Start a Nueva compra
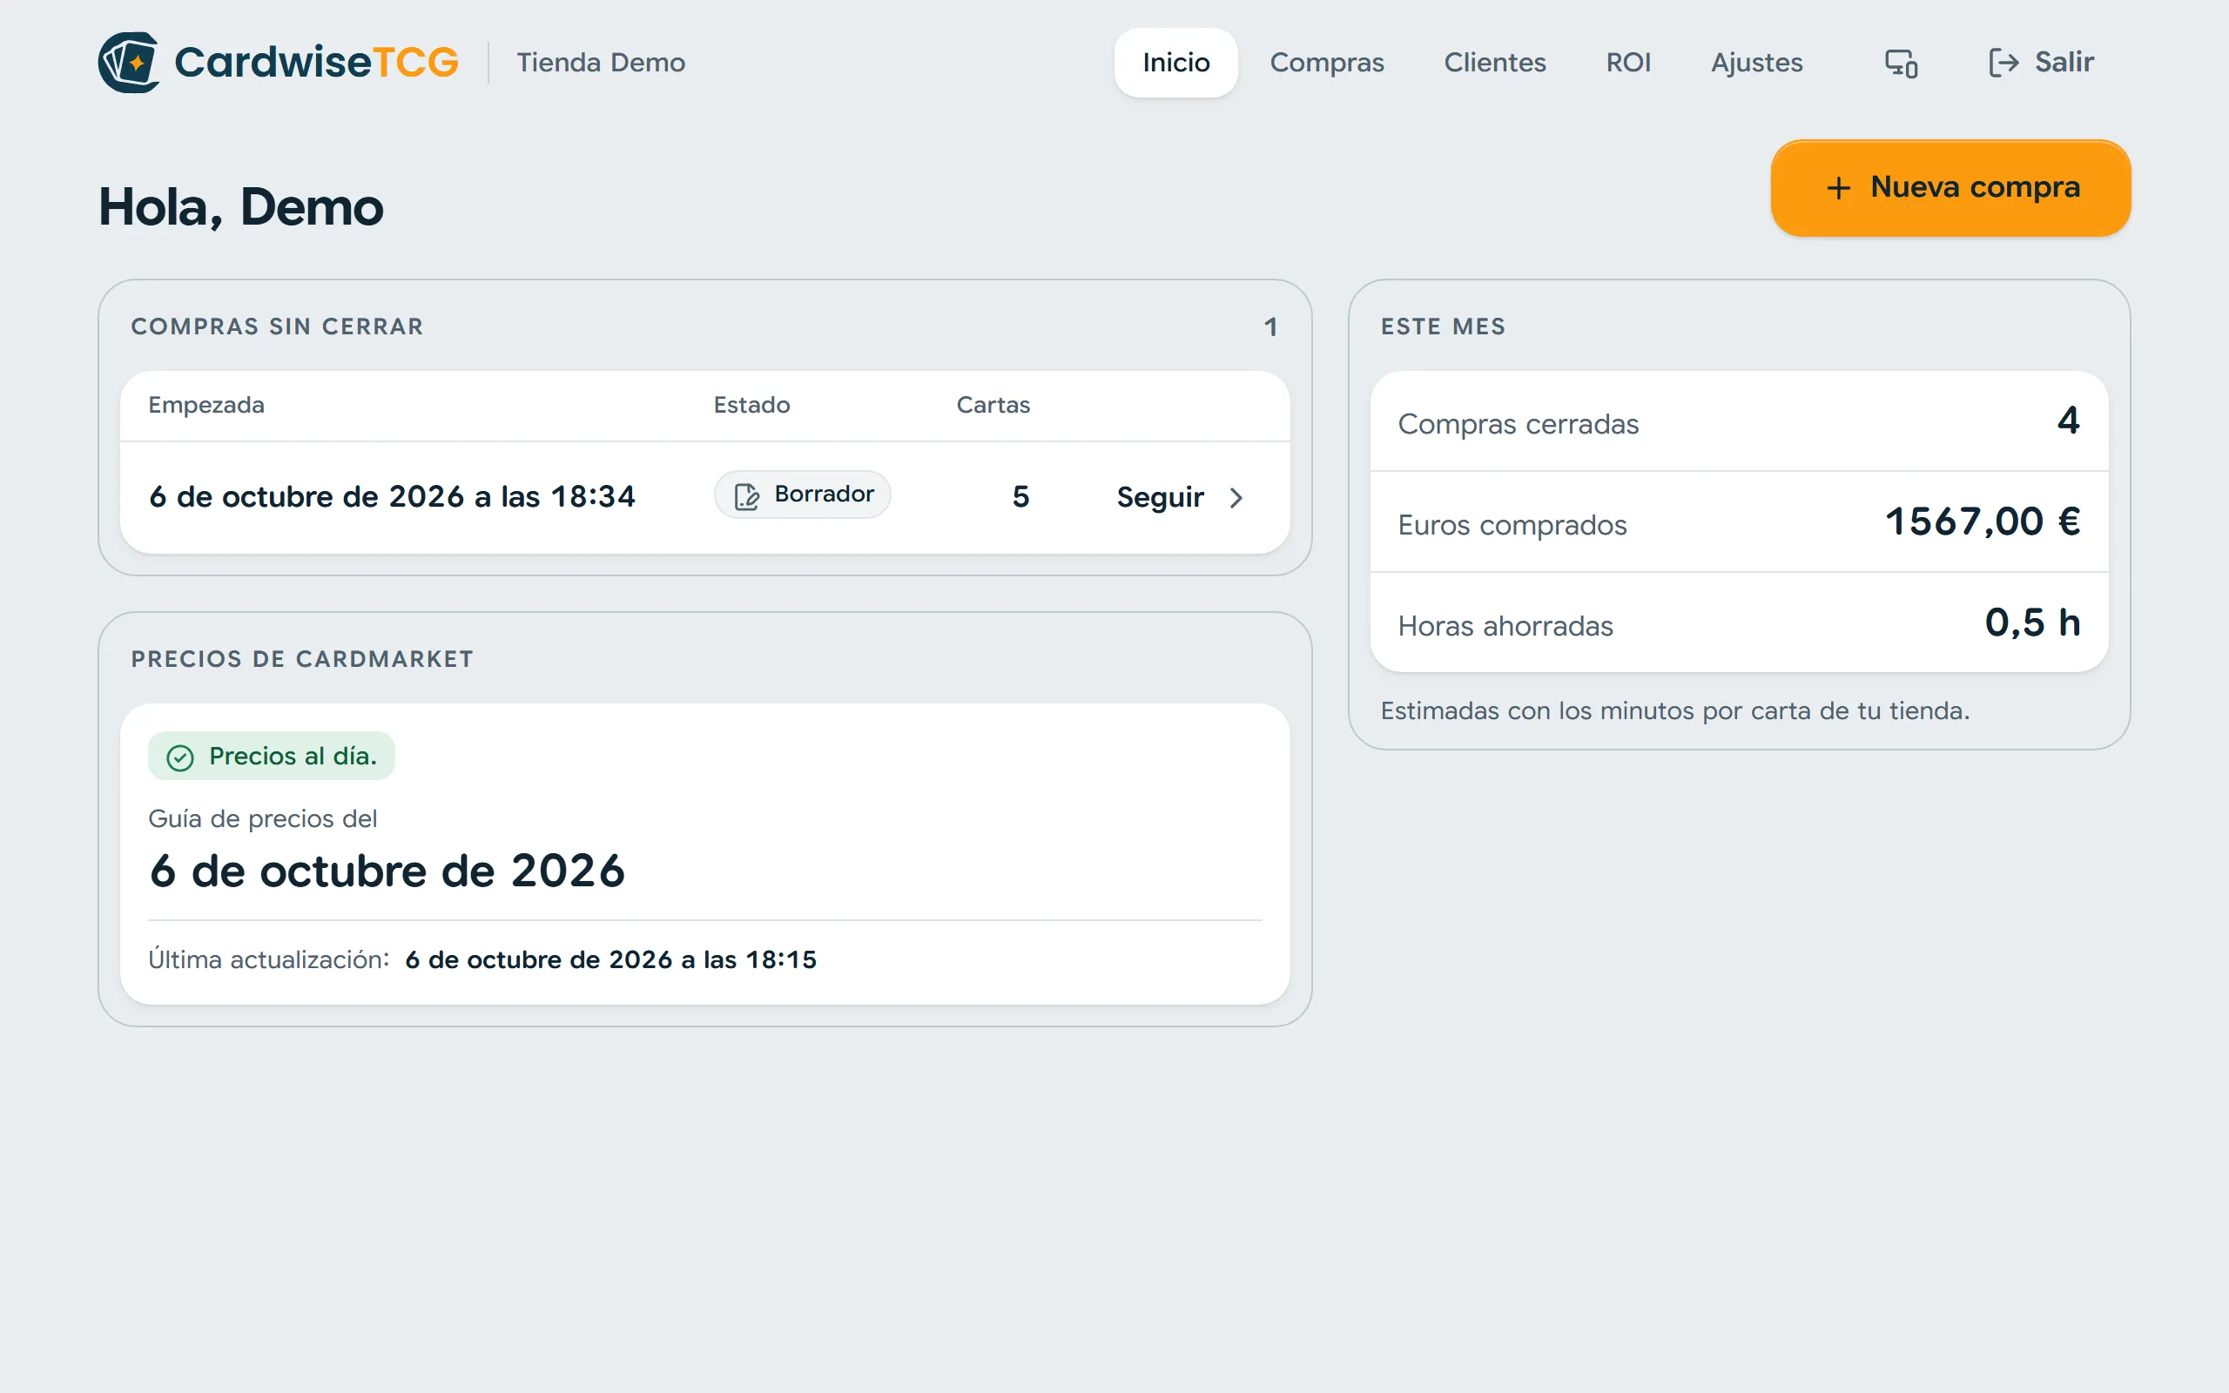The width and height of the screenshot is (2229, 1393). click(x=1950, y=188)
